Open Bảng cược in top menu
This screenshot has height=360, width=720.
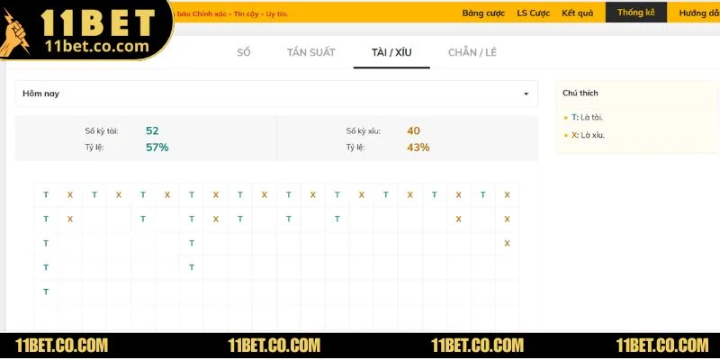point(485,13)
